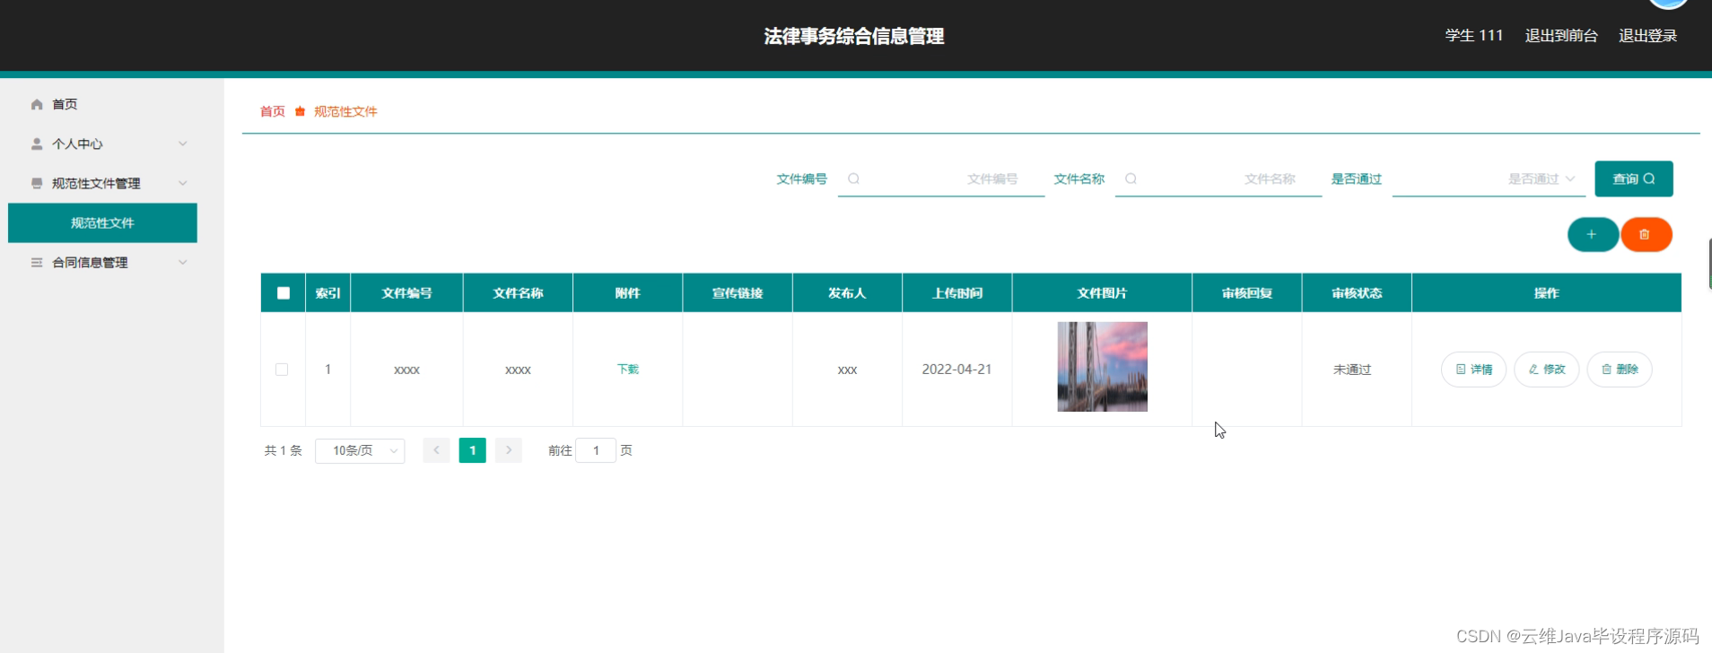Click the 文件编号 column header
The height and width of the screenshot is (653, 1712).
pos(406,293)
